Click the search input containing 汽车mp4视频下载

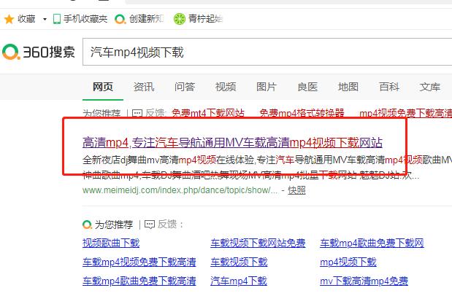coord(267,52)
